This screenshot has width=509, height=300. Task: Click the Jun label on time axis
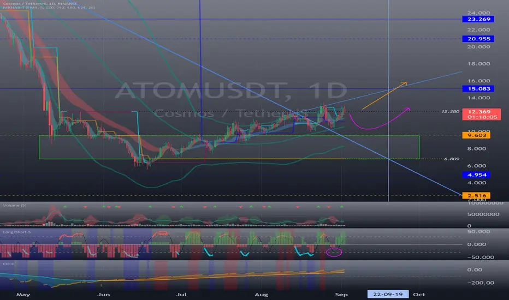tap(103, 295)
